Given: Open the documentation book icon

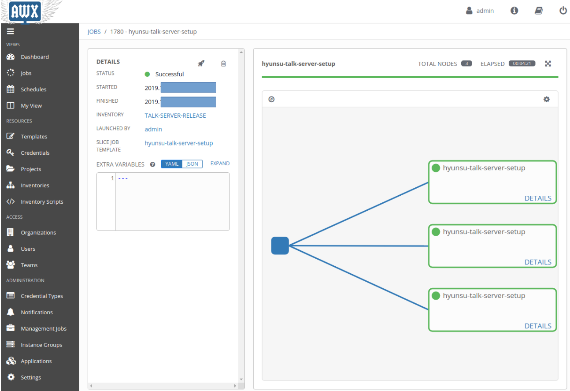Looking at the screenshot, I should click(539, 11).
